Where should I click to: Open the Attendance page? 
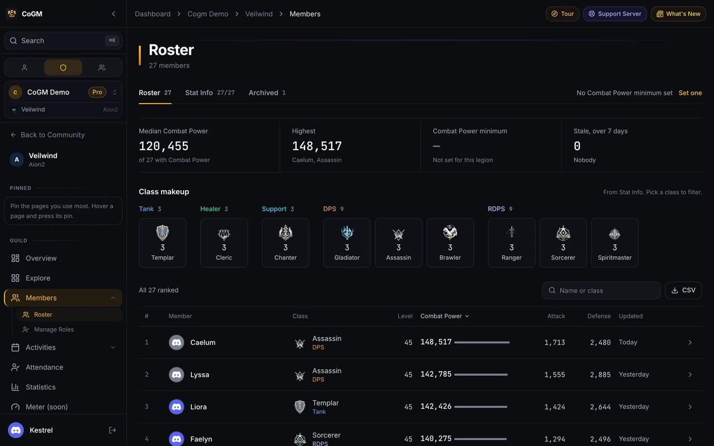[x=63, y=367]
